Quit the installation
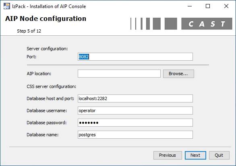The image size is (236, 166). pyautogui.click(x=219, y=155)
